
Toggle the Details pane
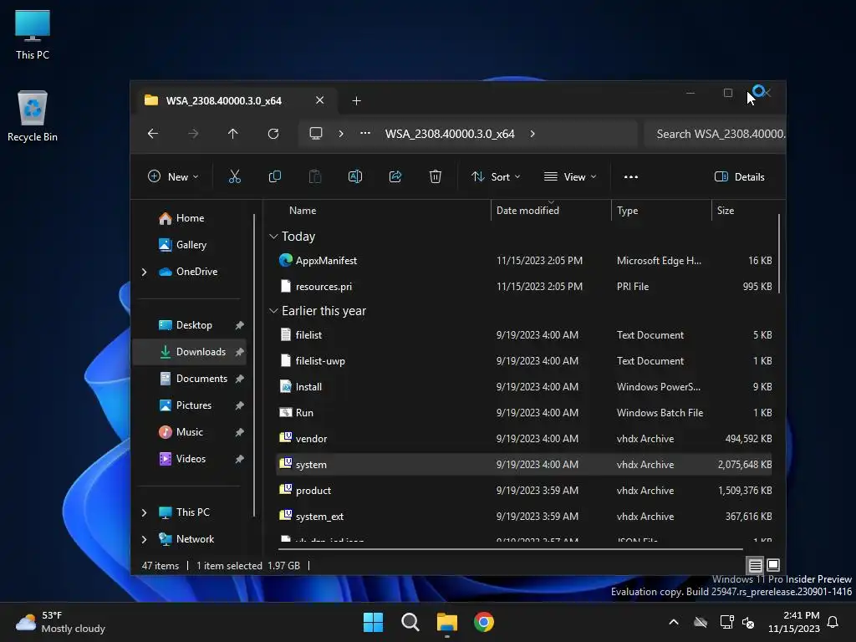pyautogui.click(x=740, y=176)
